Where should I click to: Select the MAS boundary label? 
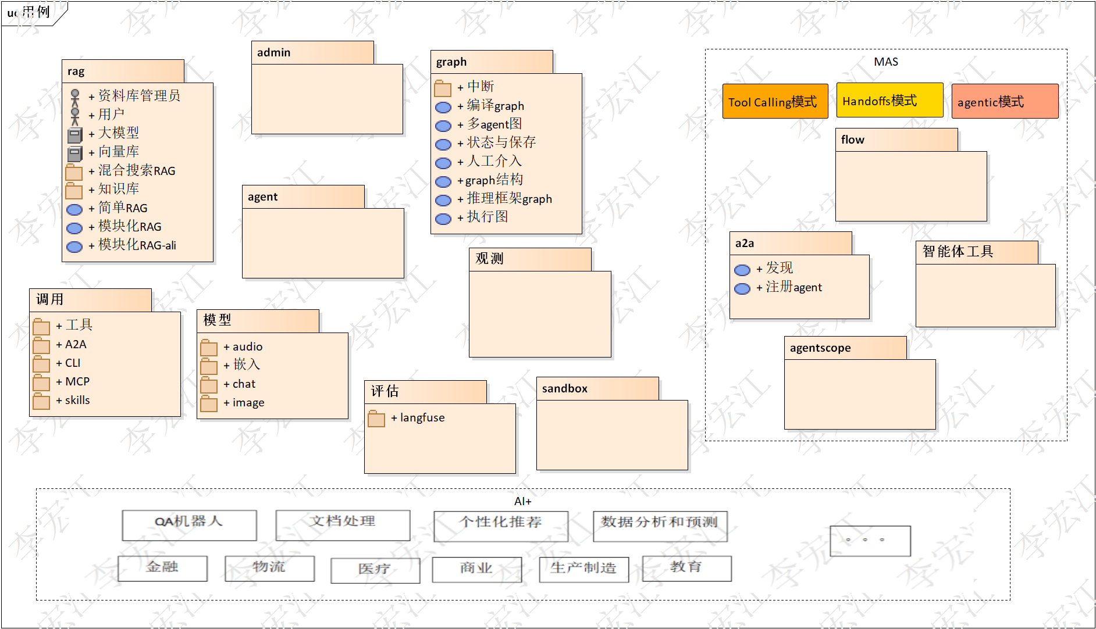(x=886, y=62)
